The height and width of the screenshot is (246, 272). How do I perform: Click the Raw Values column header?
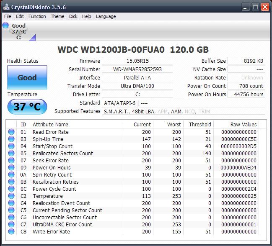[236, 125]
